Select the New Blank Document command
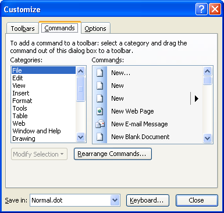Screen dimensions: 224x213 pos(148,137)
